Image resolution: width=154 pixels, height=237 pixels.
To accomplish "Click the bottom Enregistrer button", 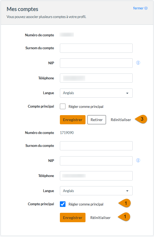I will point(73,218).
